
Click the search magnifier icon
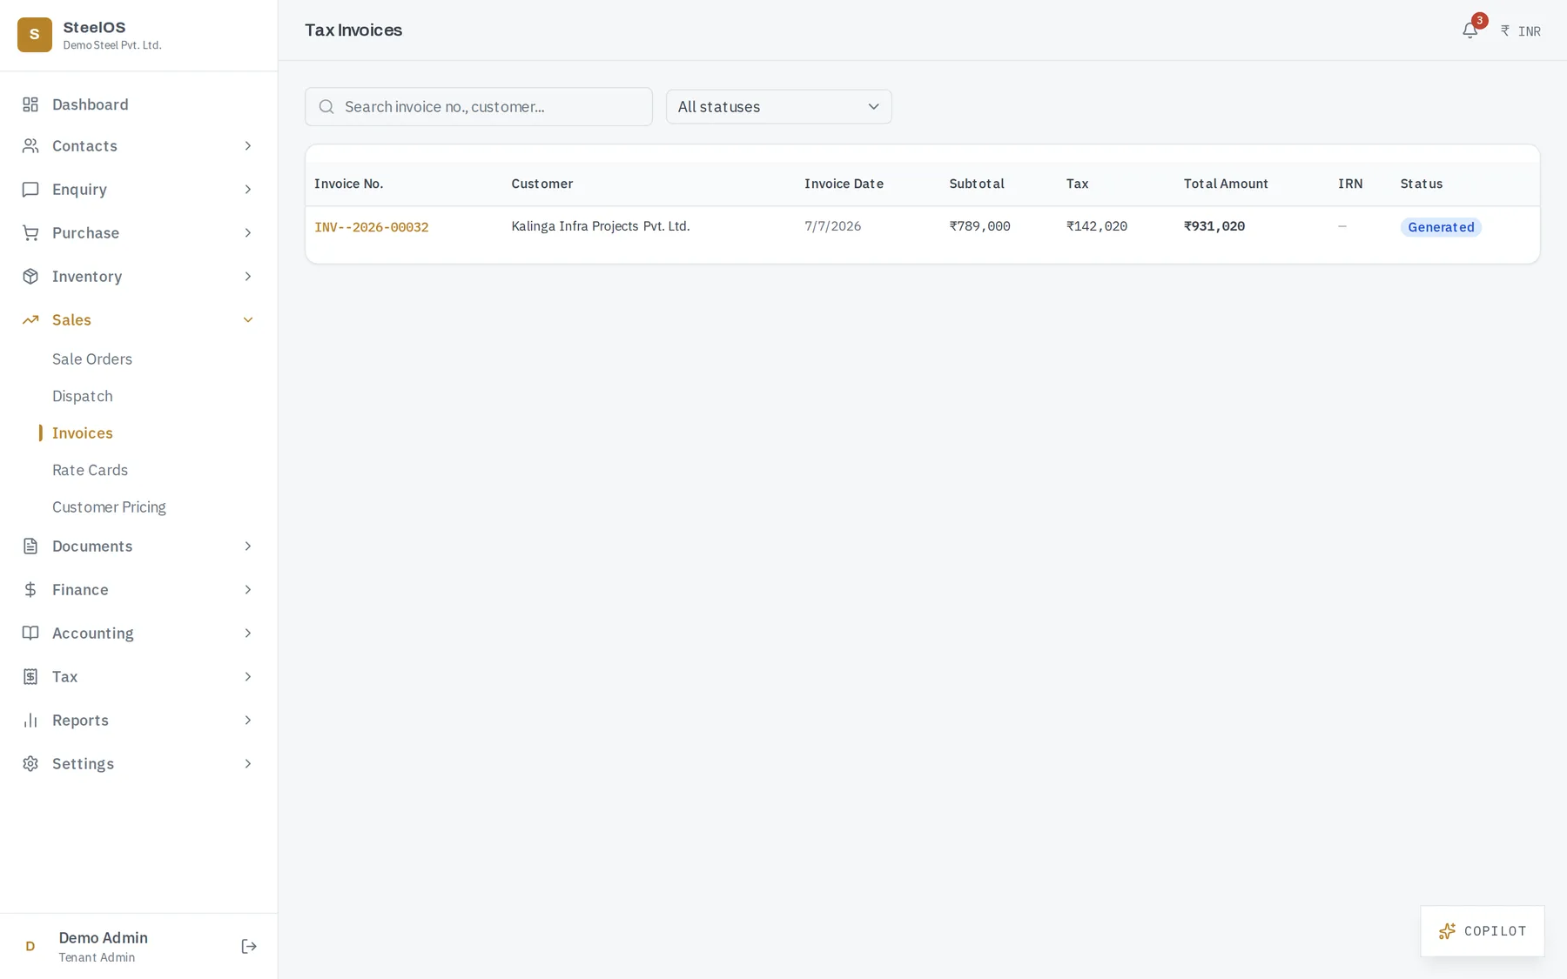pos(326,106)
